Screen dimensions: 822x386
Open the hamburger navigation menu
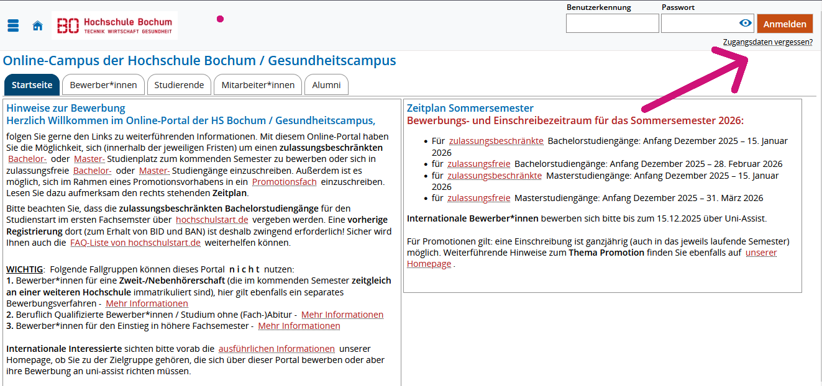13,25
